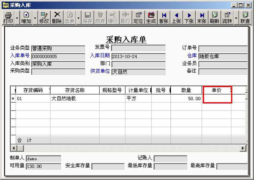Click the 计量单位 column header
The height and width of the screenshot is (180, 254).
pos(138,90)
